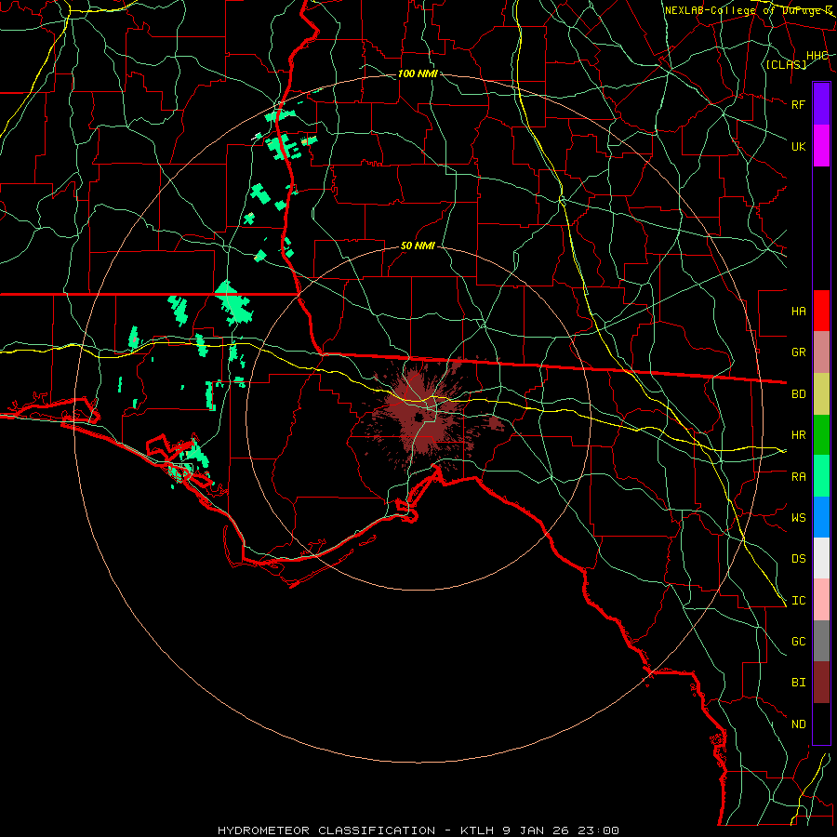Click the IC legend label
The height and width of the screenshot is (837, 837).
799,601
